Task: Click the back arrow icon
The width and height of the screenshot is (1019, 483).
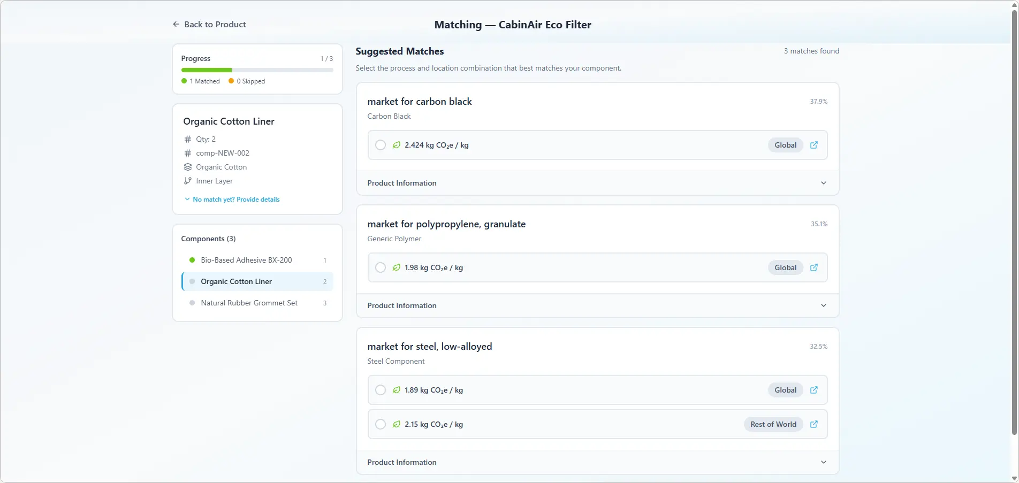Action: coord(176,25)
